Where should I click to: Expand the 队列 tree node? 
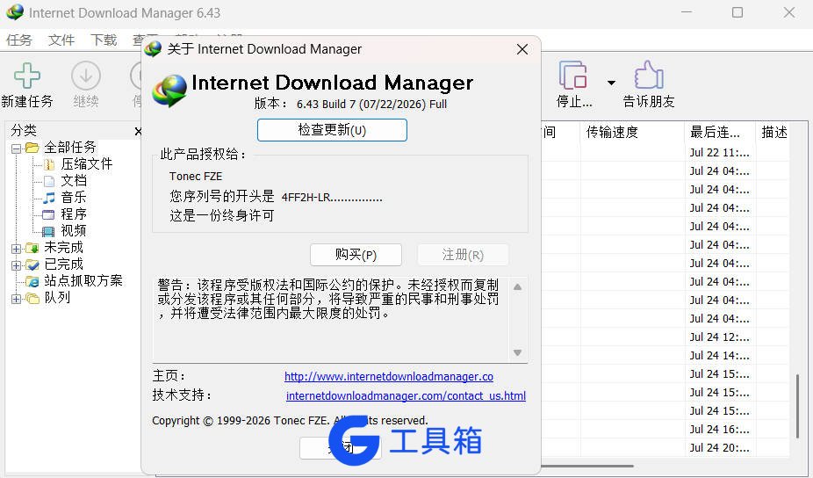click(x=16, y=299)
